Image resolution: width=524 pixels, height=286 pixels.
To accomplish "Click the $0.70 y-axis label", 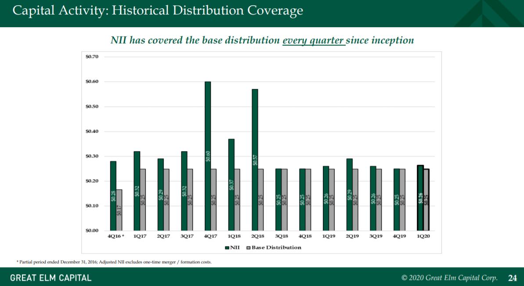I will click(x=92, y=57).
